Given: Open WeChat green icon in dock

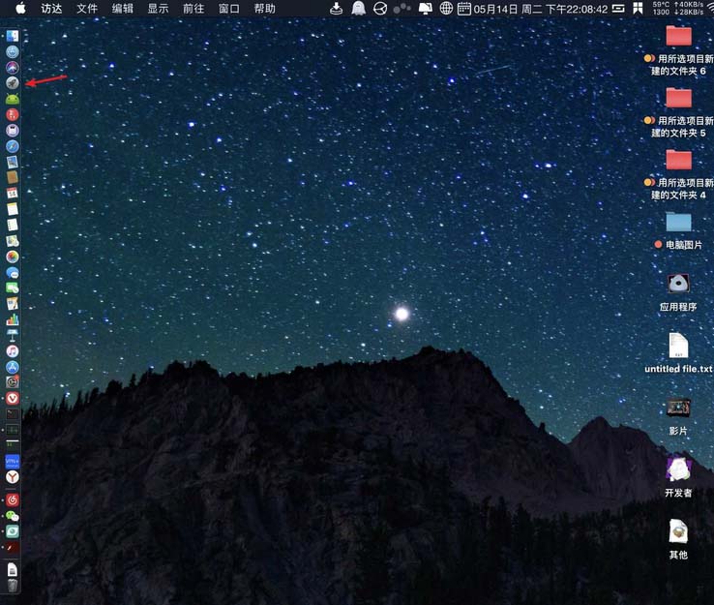Looking at the screenshot, I should coord(13,516).
